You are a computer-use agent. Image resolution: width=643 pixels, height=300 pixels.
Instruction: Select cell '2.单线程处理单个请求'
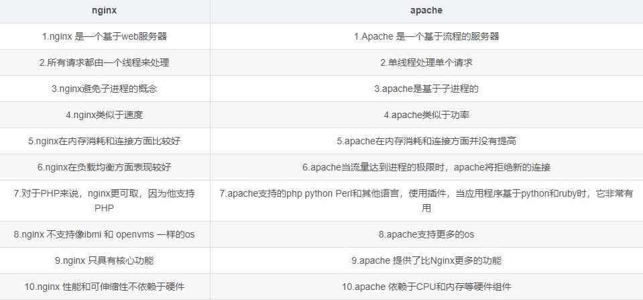426,62
